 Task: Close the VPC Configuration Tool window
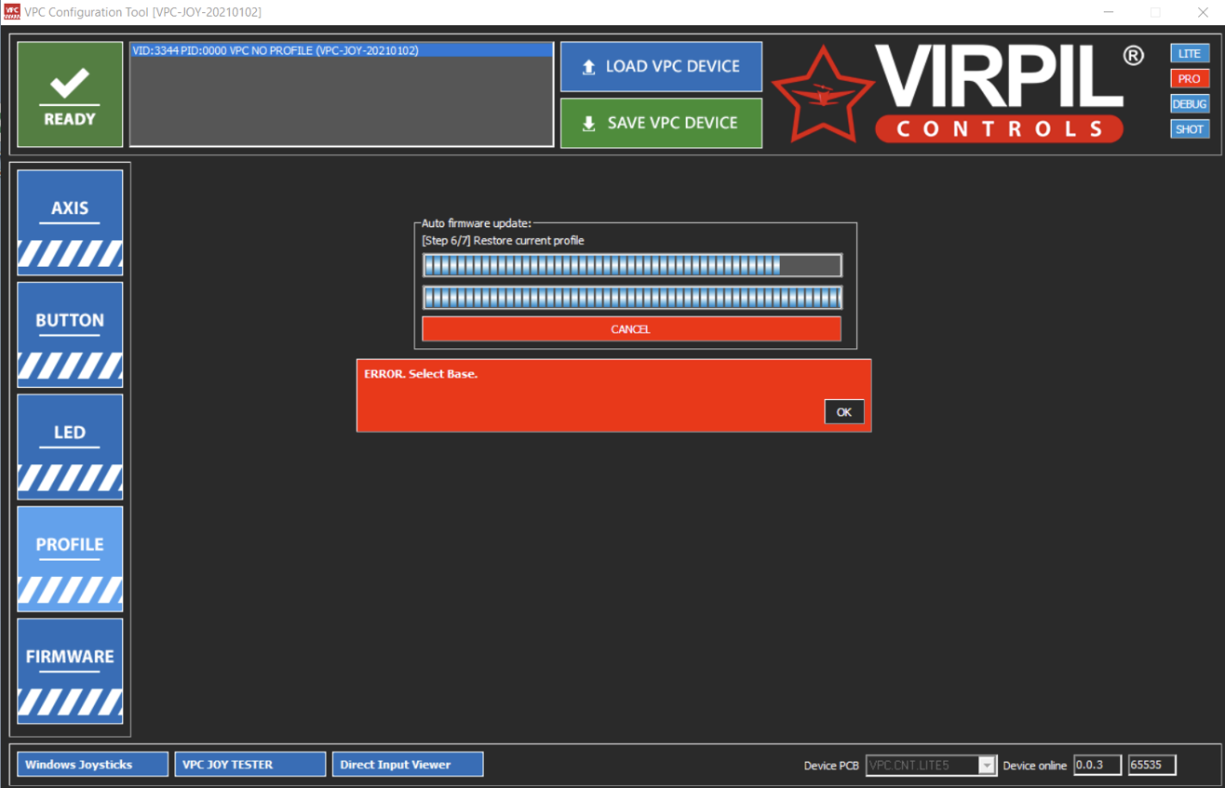(x=1202, y=12)
